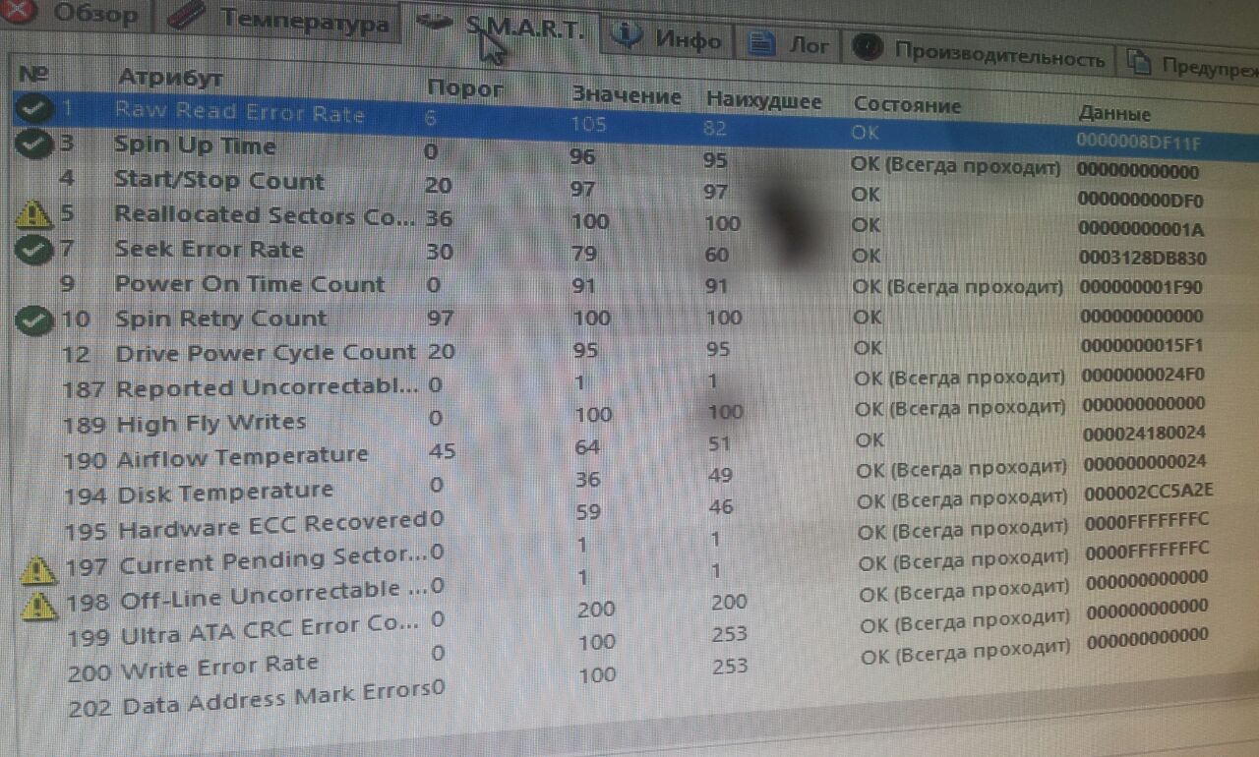Select the High Fly Writes row
The height and width of the screenshot is (757, 1259).
(x=635, y=414)
